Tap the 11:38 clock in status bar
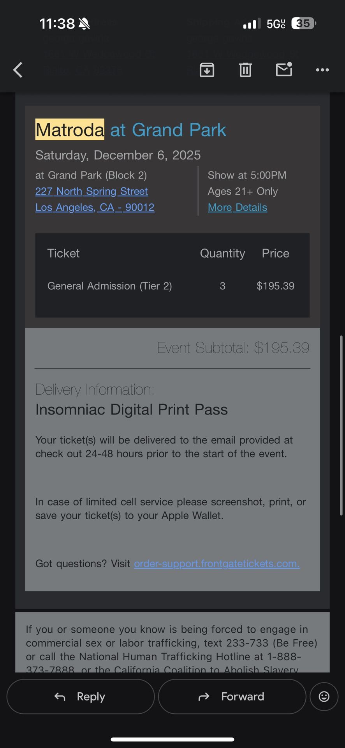Screen dimensions: 345x748 (x=57, y=24)
